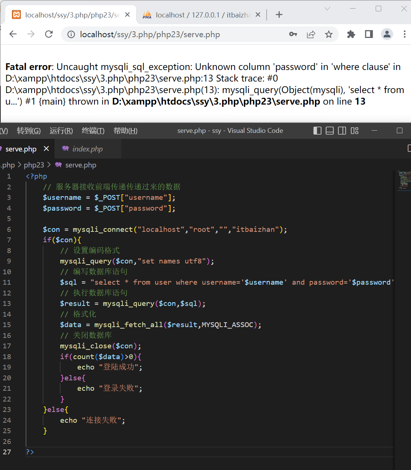Select serve.php editor tab
411x470 pixels.
(21, 149)
